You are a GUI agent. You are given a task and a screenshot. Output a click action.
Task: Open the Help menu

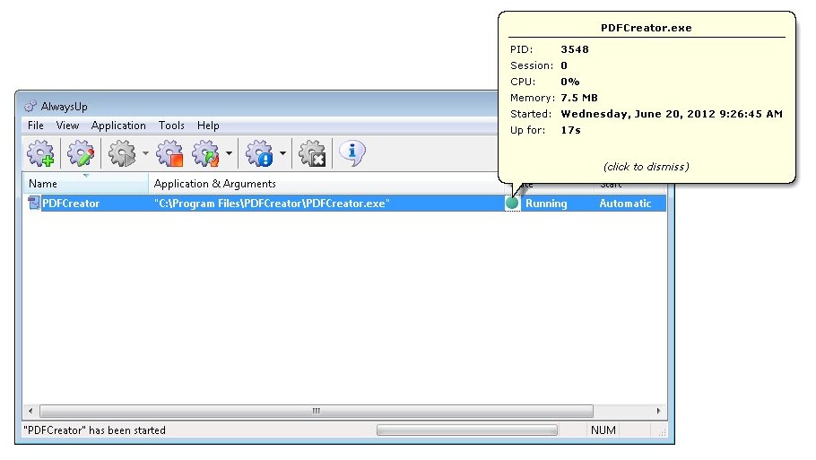pyautogui.click(x=208, y=126)
